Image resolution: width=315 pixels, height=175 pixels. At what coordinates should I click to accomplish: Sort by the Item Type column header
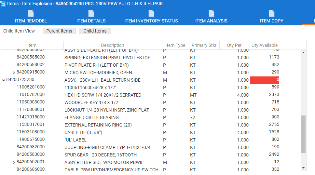[175, 45]
